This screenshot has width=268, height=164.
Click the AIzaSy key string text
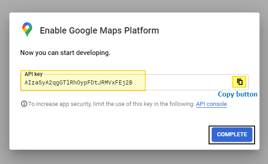[79, 83]
